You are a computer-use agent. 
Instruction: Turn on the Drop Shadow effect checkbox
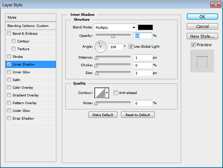click(9, 118)
